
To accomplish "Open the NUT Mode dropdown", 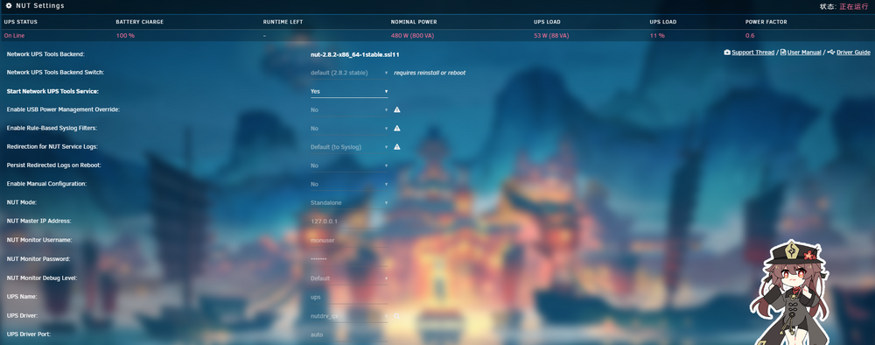I will click(x=349, y=202).
